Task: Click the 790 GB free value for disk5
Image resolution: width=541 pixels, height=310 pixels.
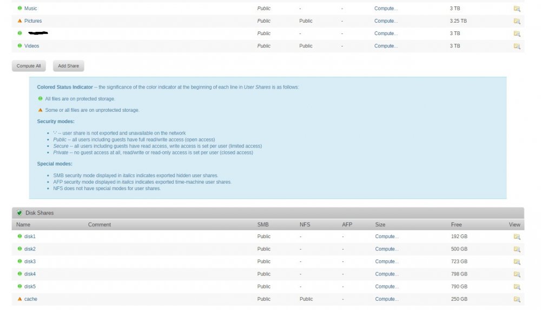Action: 459,286
